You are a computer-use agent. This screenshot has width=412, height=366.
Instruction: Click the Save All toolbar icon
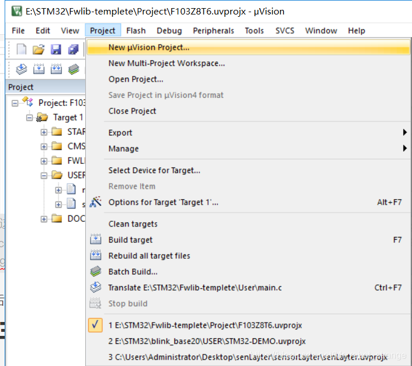coord(74,49)
